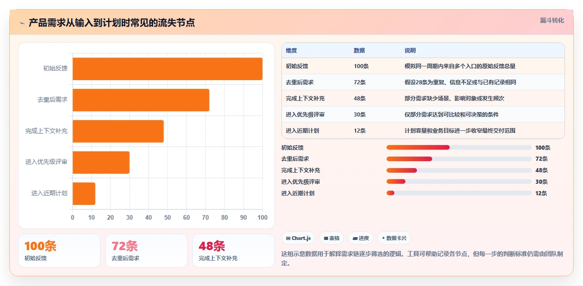Click the 进入优先级评审 label on the chart axis
The image size is (583, 286).
coord(47,162)
